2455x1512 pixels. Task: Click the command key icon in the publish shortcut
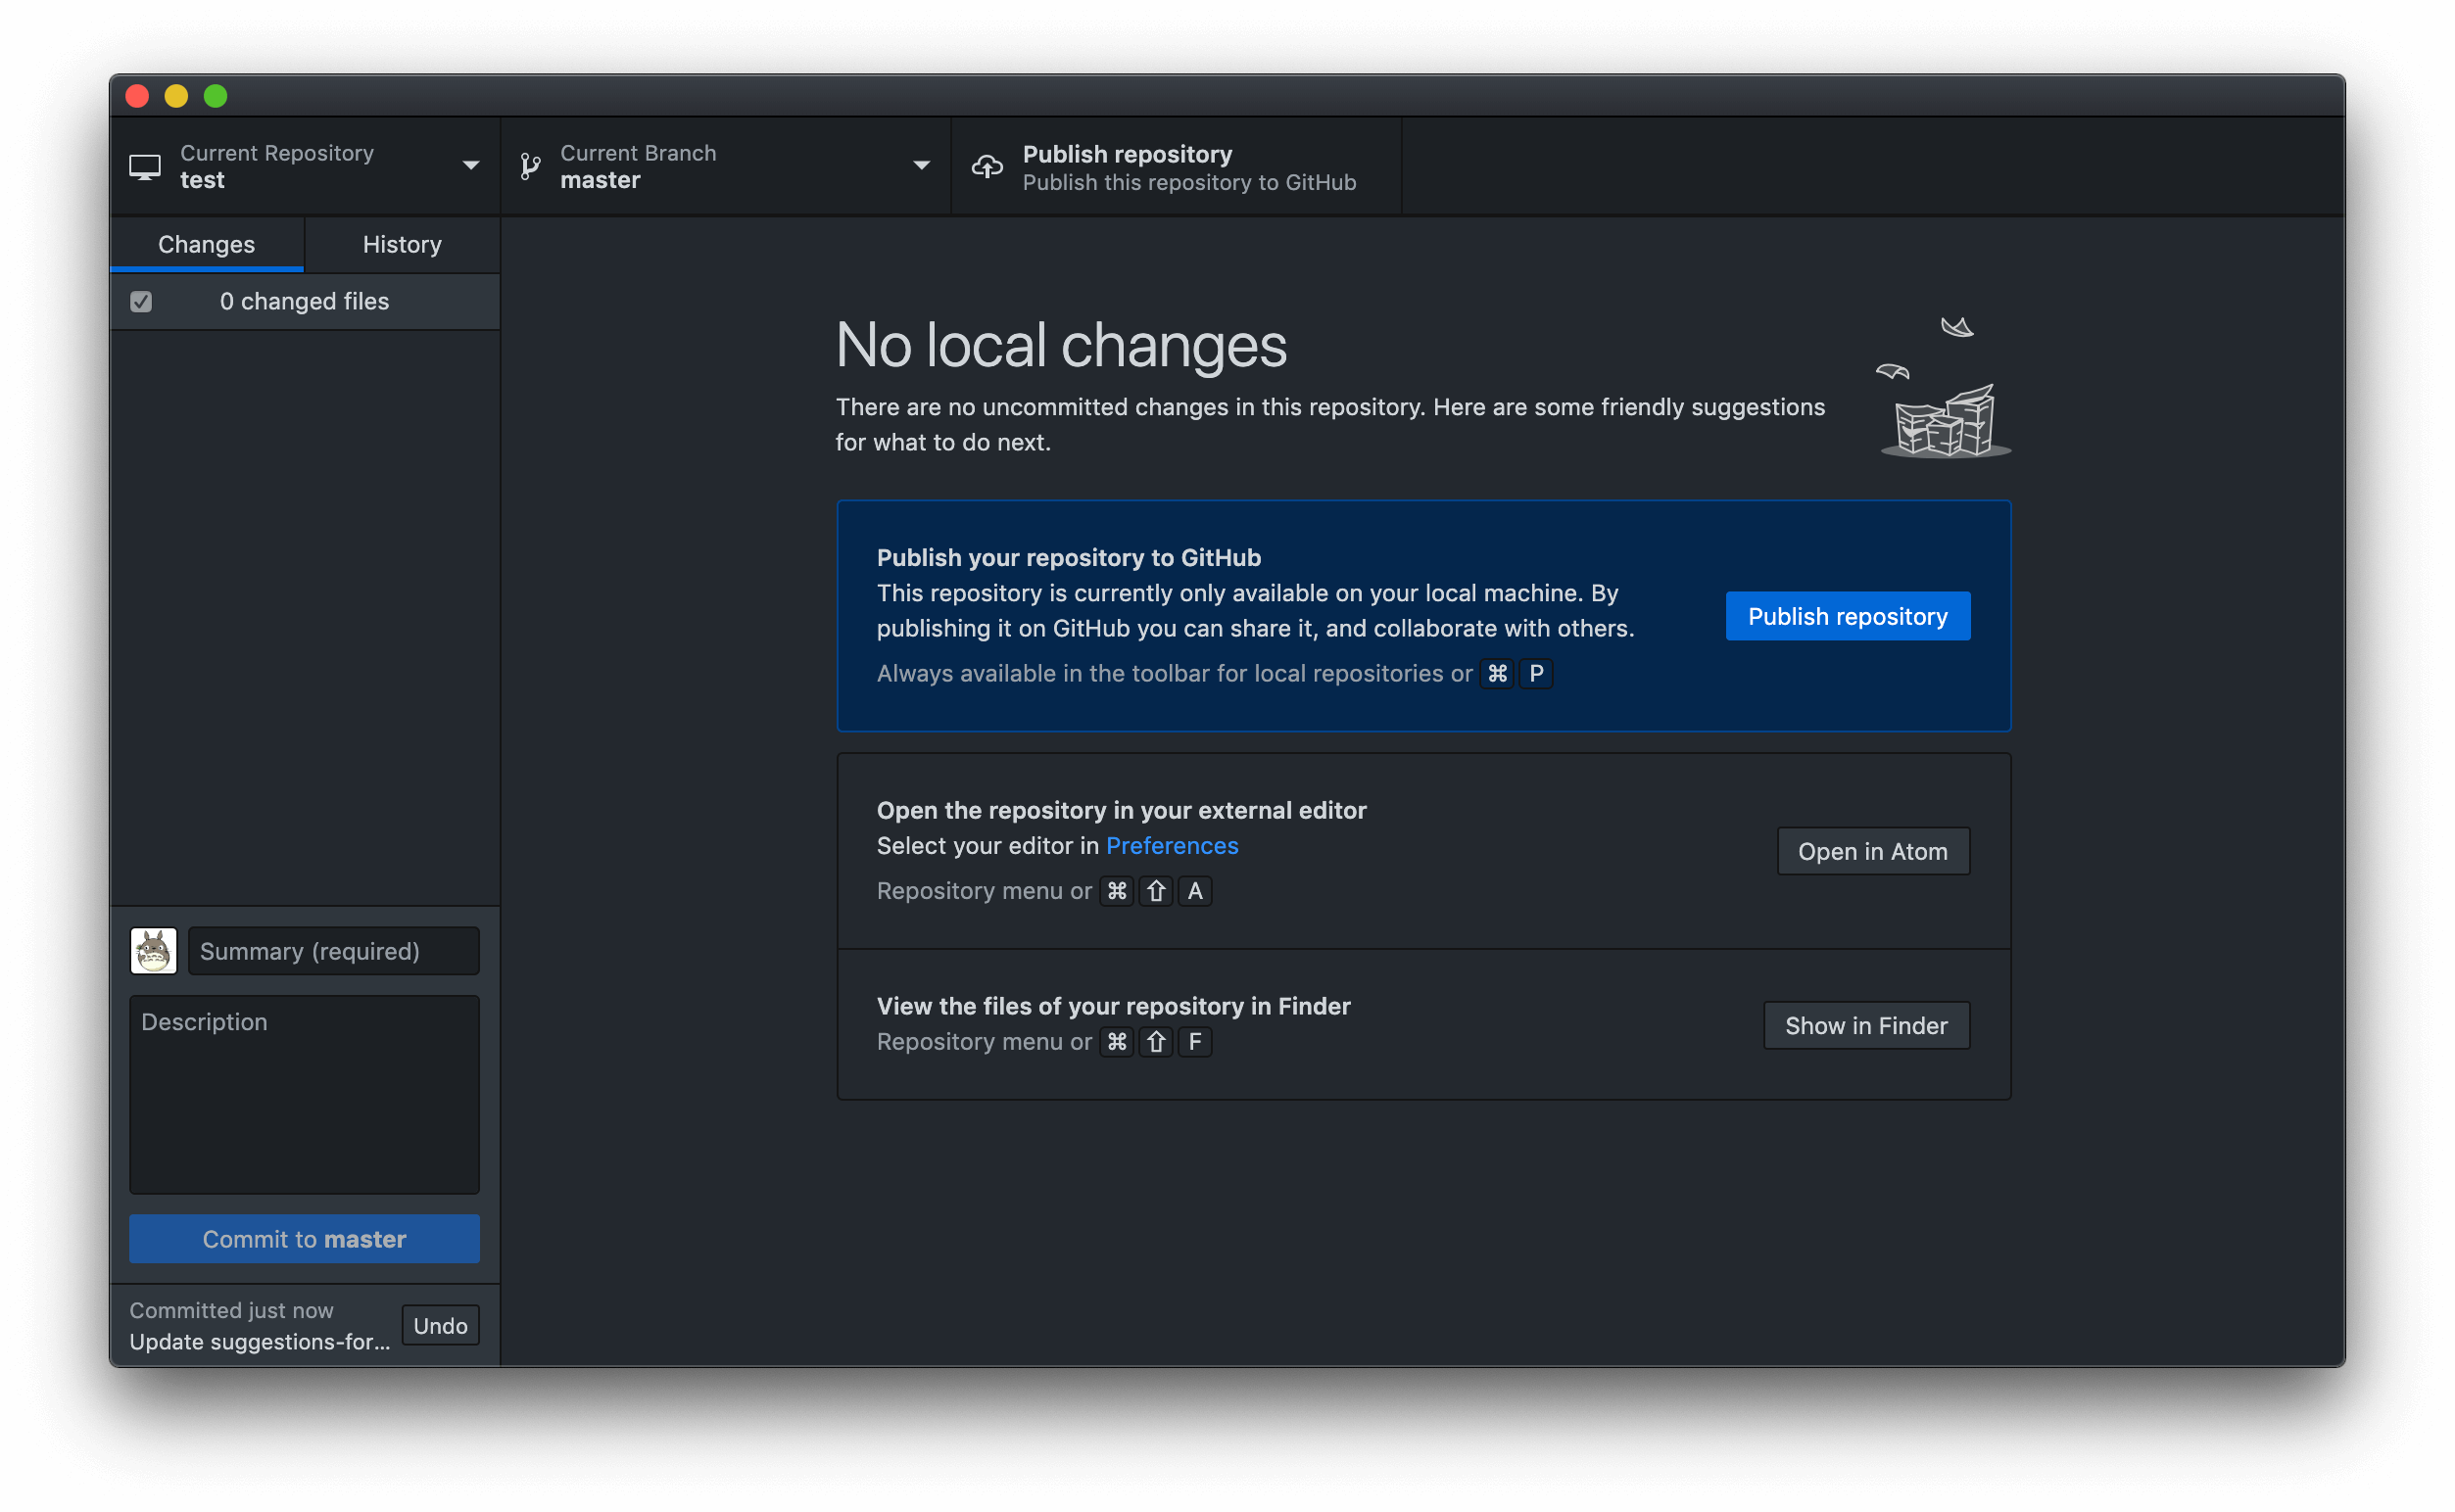tap(1497, 673)
